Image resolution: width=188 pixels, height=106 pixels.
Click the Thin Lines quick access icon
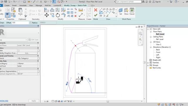point(54,1)
